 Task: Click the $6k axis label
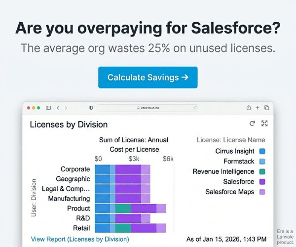coord(168,159)
